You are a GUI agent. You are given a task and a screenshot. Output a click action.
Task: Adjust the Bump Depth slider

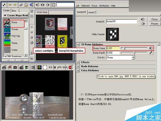[x=134, y=53]
